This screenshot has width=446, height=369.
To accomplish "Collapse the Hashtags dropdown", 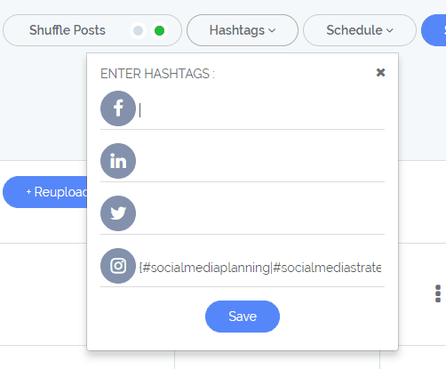I will click(x=243, y=30).
